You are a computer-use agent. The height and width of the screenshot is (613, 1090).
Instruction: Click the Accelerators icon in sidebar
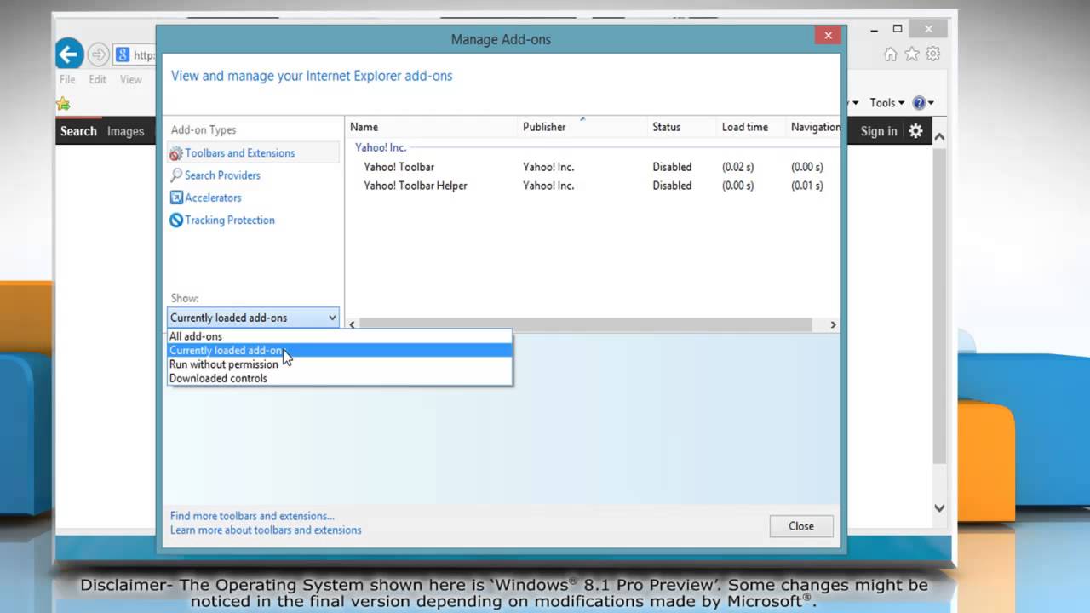pos(176,198)
